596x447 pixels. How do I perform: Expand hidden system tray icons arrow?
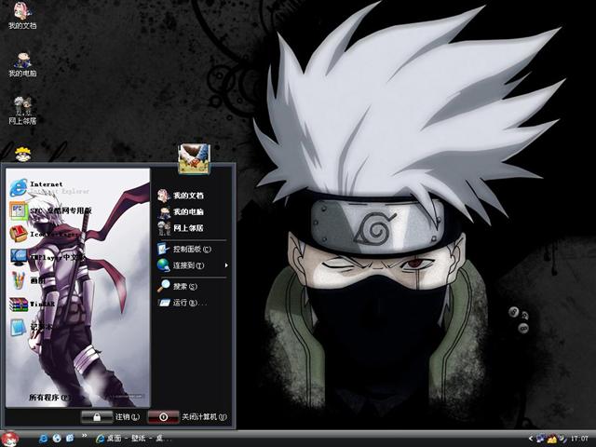pyautogui.click(x=531, y=439)
